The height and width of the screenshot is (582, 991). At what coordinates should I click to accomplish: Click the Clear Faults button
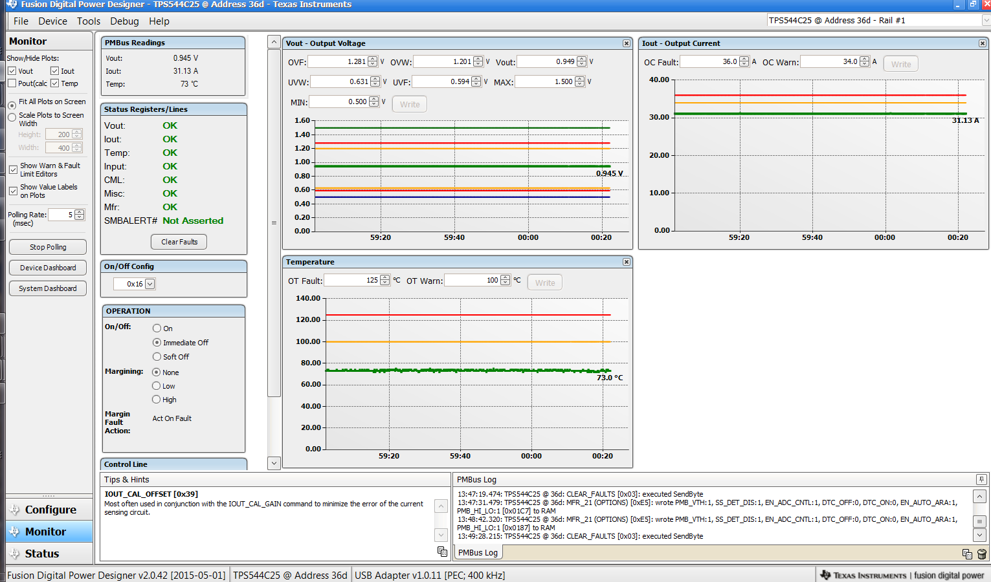point(179,241)
